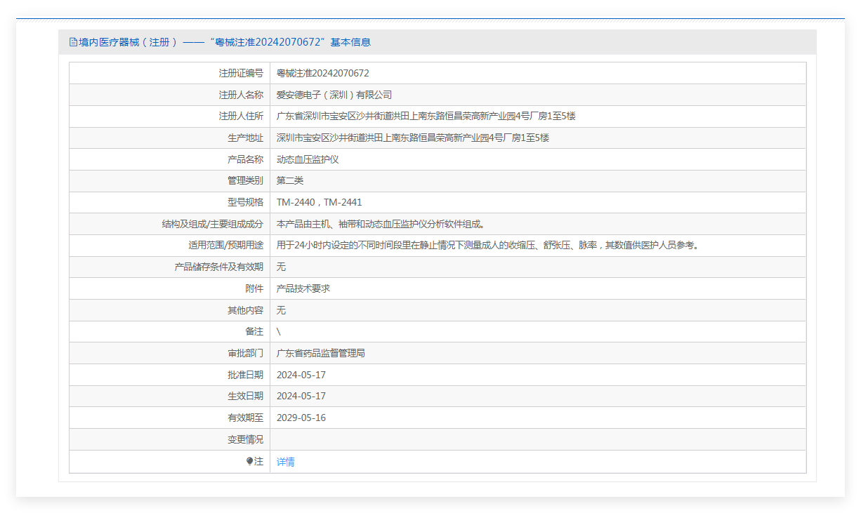Screen dimensions: 861x513
Task: Click approval department 广东省药品监督管理局
Action: tap(320, 353)
